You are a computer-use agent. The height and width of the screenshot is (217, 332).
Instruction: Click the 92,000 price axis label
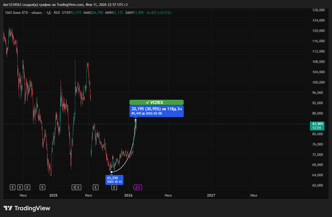[x=318, y=103]
